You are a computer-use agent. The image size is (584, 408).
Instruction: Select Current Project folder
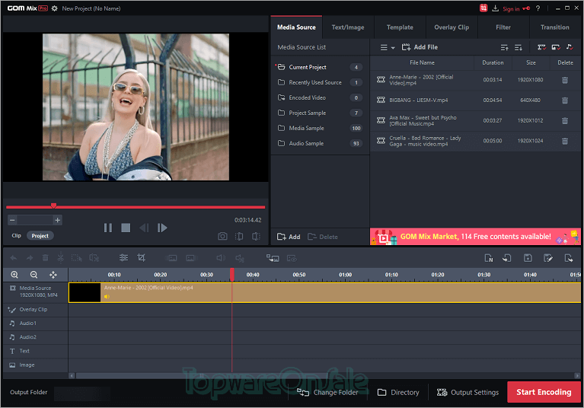(321, 67)
